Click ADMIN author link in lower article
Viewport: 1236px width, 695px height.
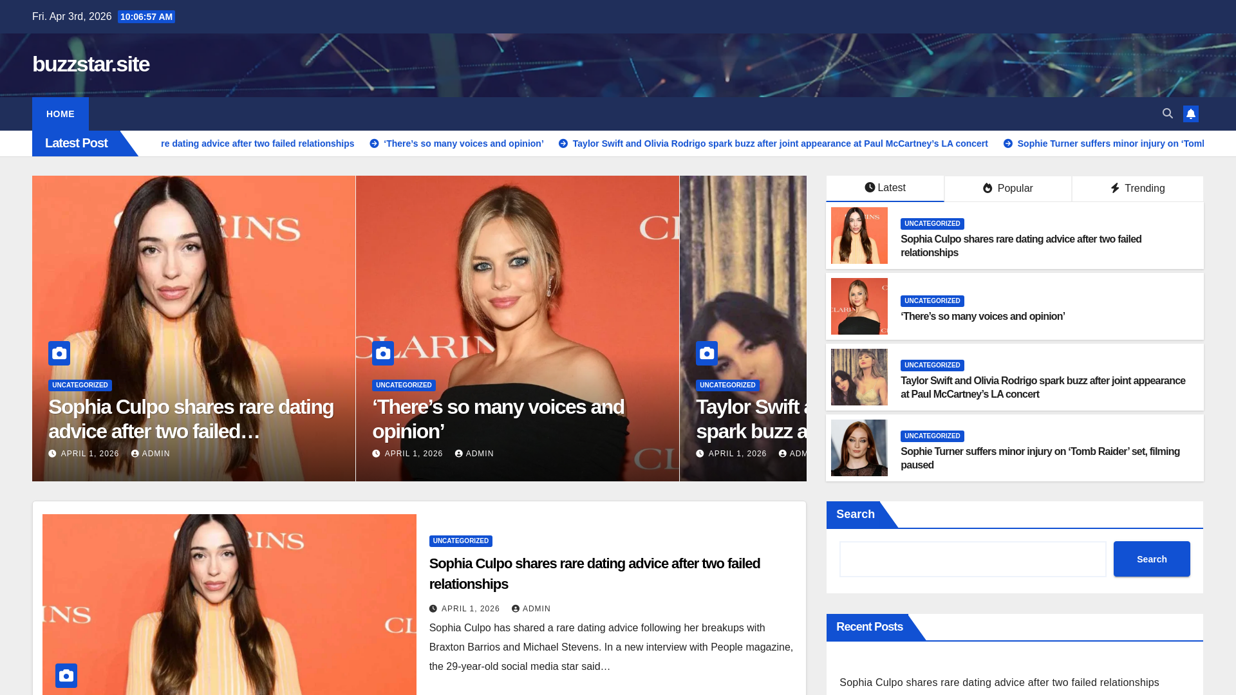coord(531,609)
